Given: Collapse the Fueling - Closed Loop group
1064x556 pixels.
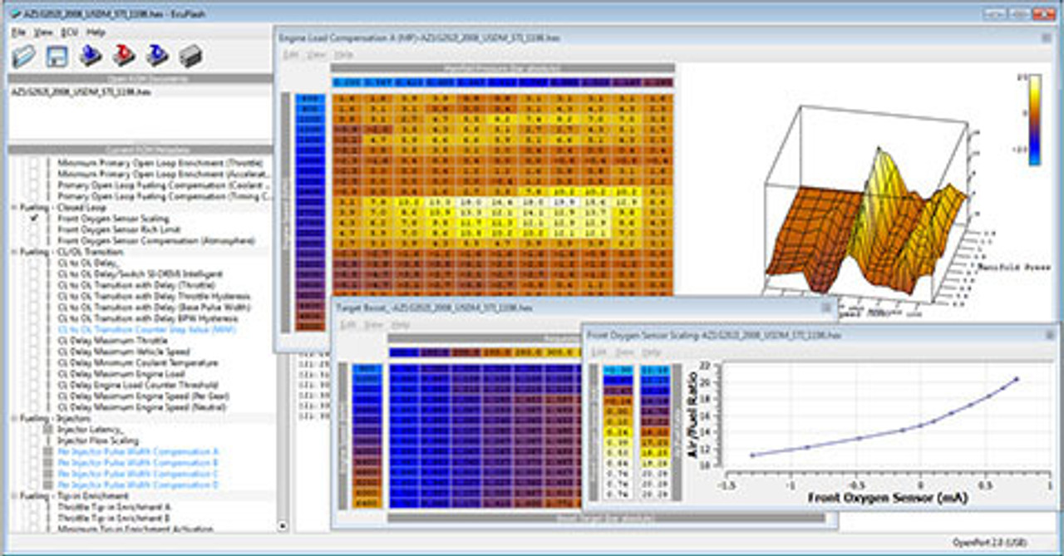Looking at the screenshot, I should pos(13,207).
